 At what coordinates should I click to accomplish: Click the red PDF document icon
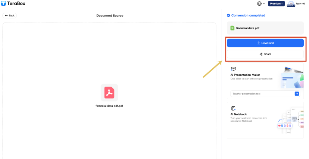[x=109, y=93]
